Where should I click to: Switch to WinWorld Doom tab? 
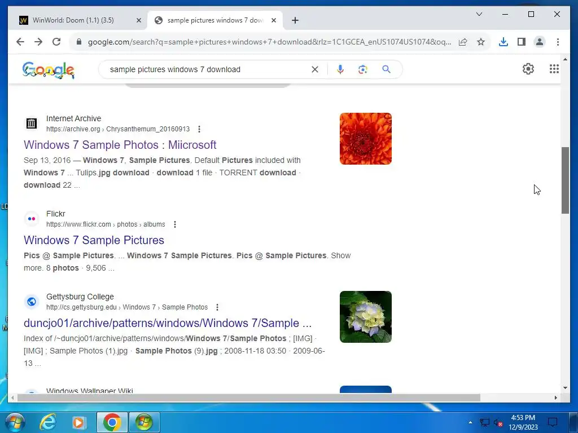(x=73, y=20)
